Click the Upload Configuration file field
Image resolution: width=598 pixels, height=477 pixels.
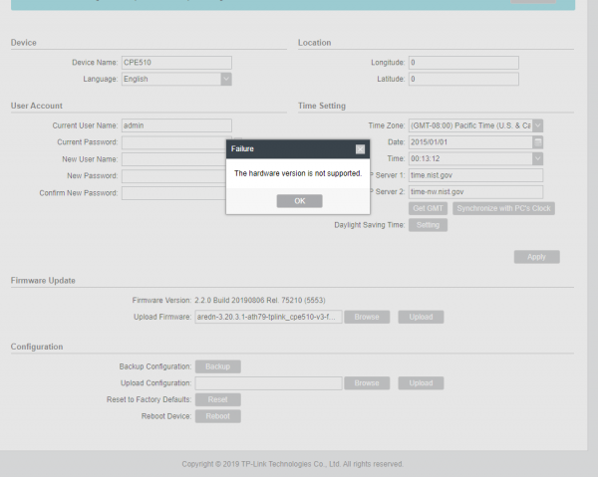point(268,383)
